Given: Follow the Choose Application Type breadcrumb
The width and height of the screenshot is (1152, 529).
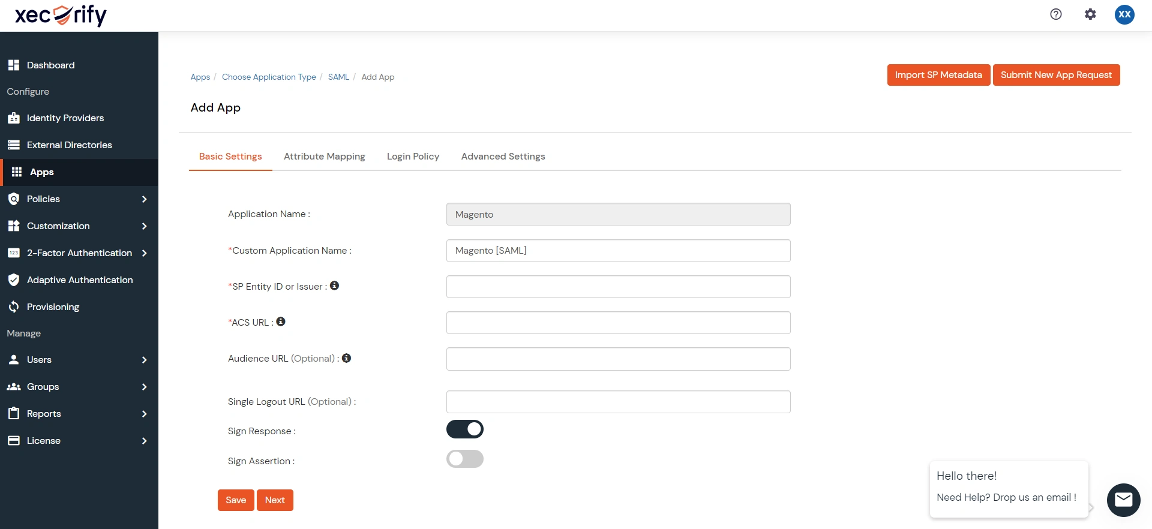Looking at the screenshot, I should click(269, 77).
